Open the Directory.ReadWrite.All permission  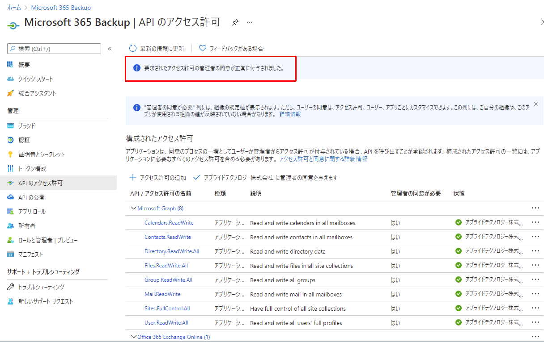point(172,251)
